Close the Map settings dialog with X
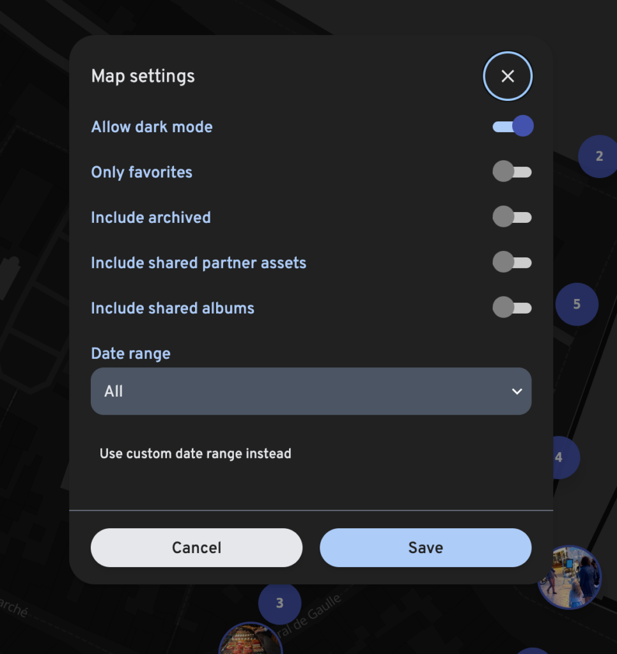Image resolution: width=617 pixels, height=654 pixels. (507, 77)
